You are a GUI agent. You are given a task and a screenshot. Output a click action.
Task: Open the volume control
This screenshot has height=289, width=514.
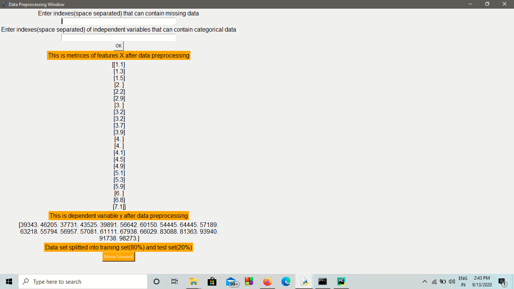pyautogui.click(x=452, y=281)
